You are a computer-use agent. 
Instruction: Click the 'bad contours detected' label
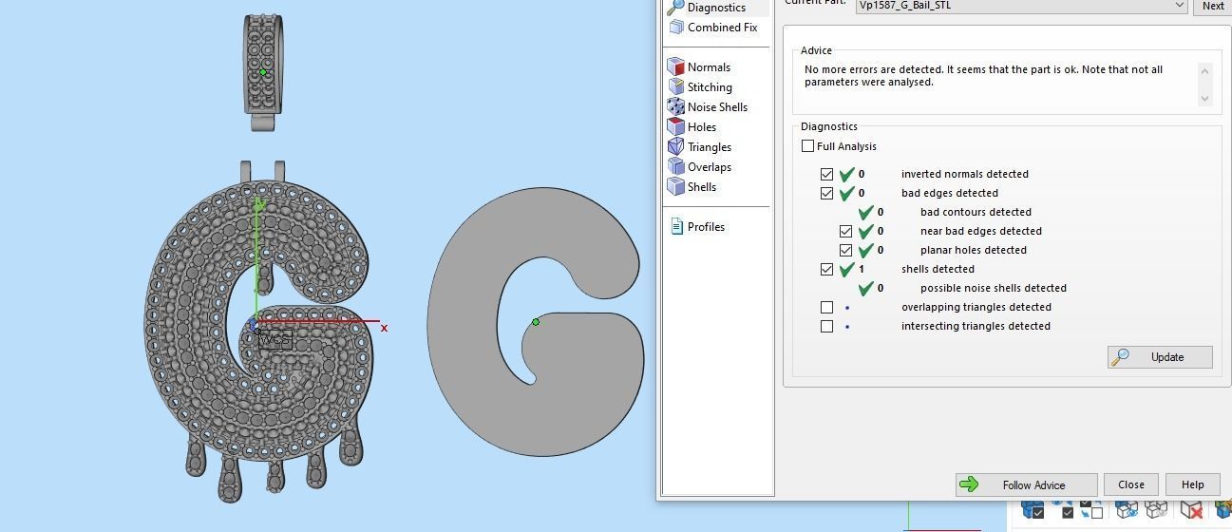976,212
